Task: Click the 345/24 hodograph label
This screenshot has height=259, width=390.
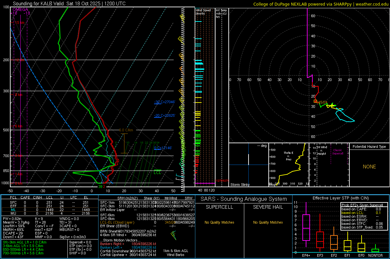Action: click(322, 102)
